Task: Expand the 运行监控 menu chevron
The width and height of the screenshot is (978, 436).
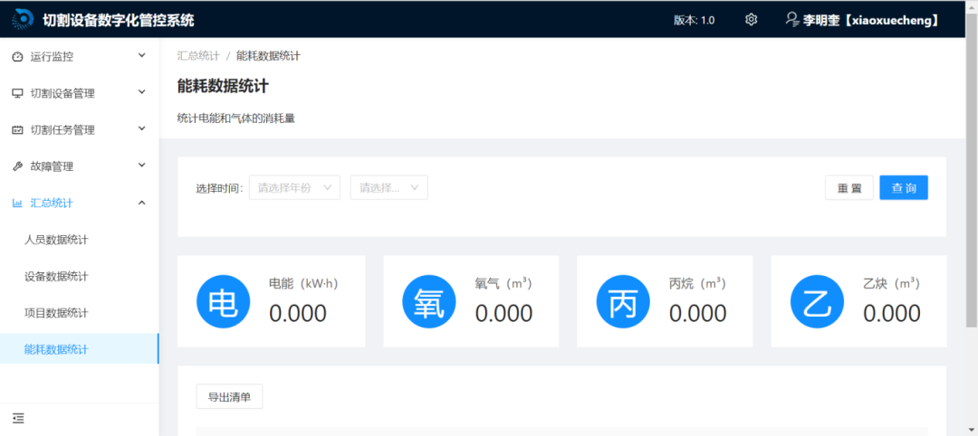Action: pos(141,56)
